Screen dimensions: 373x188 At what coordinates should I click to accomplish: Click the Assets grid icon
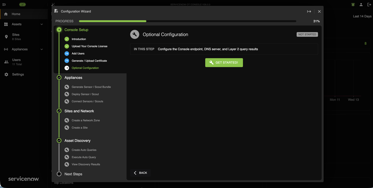coord(6,24)
